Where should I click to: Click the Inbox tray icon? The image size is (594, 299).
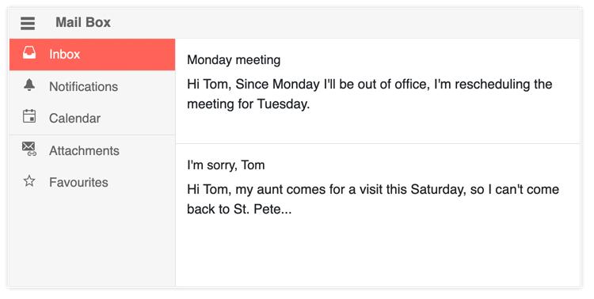tap(29, 53)
